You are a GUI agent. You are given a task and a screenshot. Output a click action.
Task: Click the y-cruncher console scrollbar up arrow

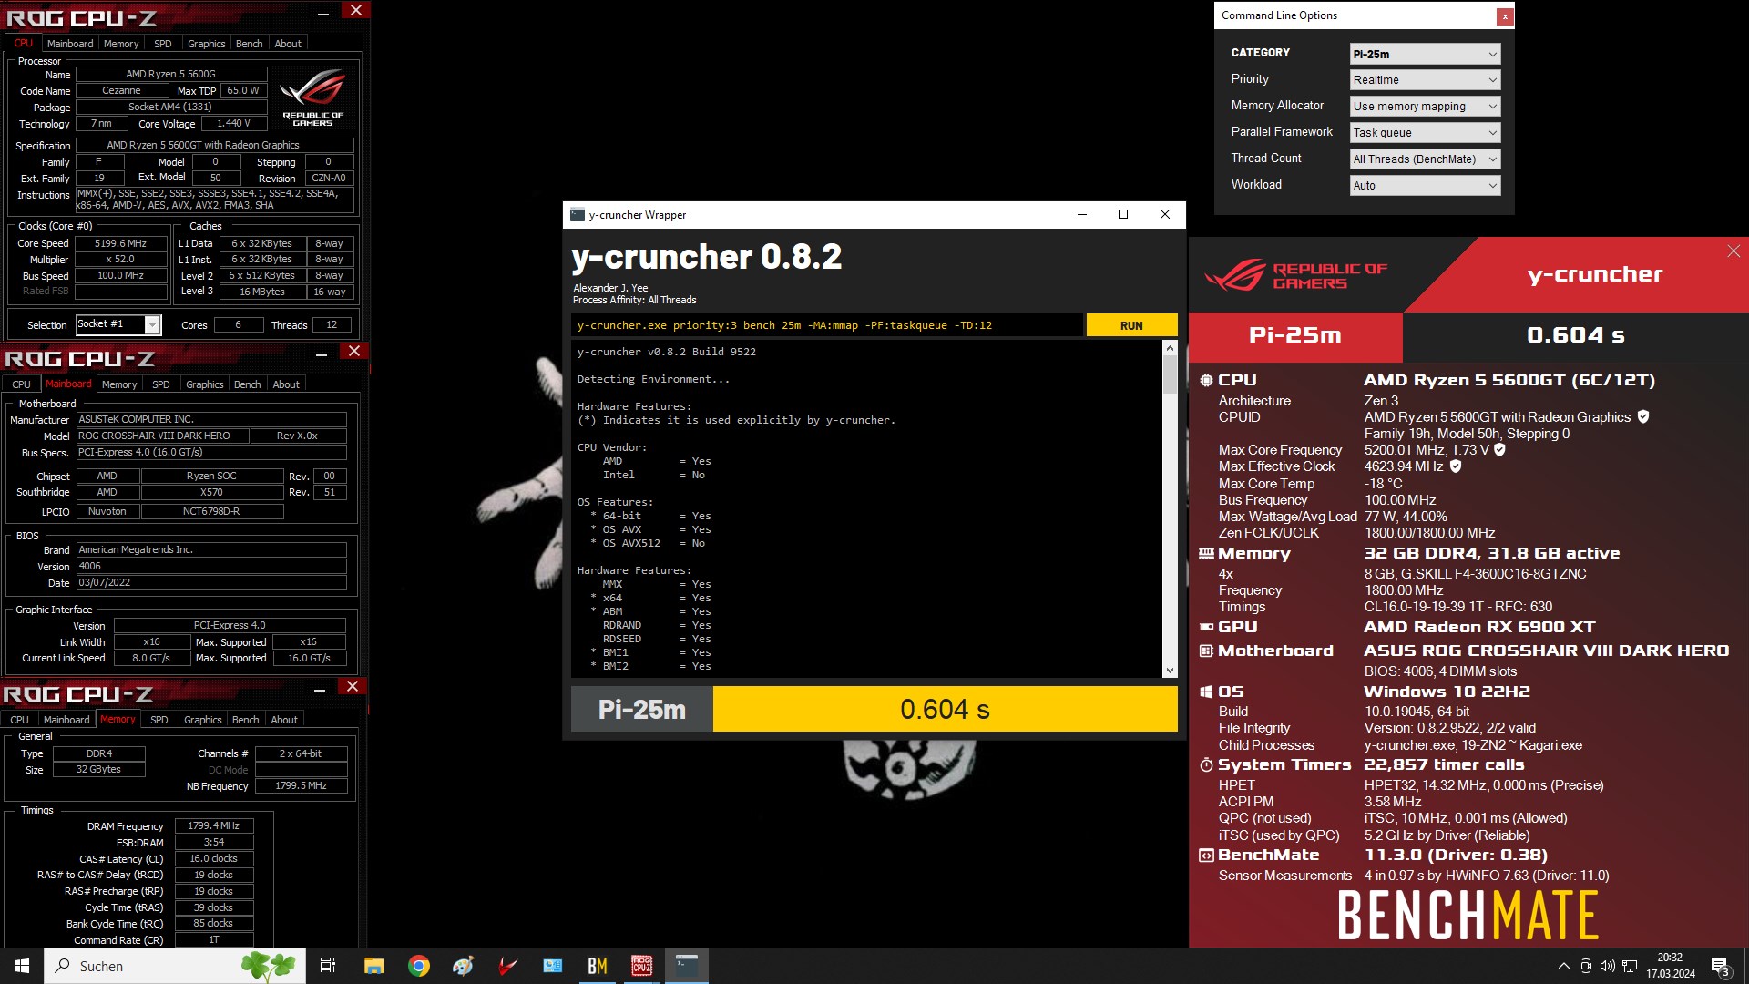coord(1170,348)
